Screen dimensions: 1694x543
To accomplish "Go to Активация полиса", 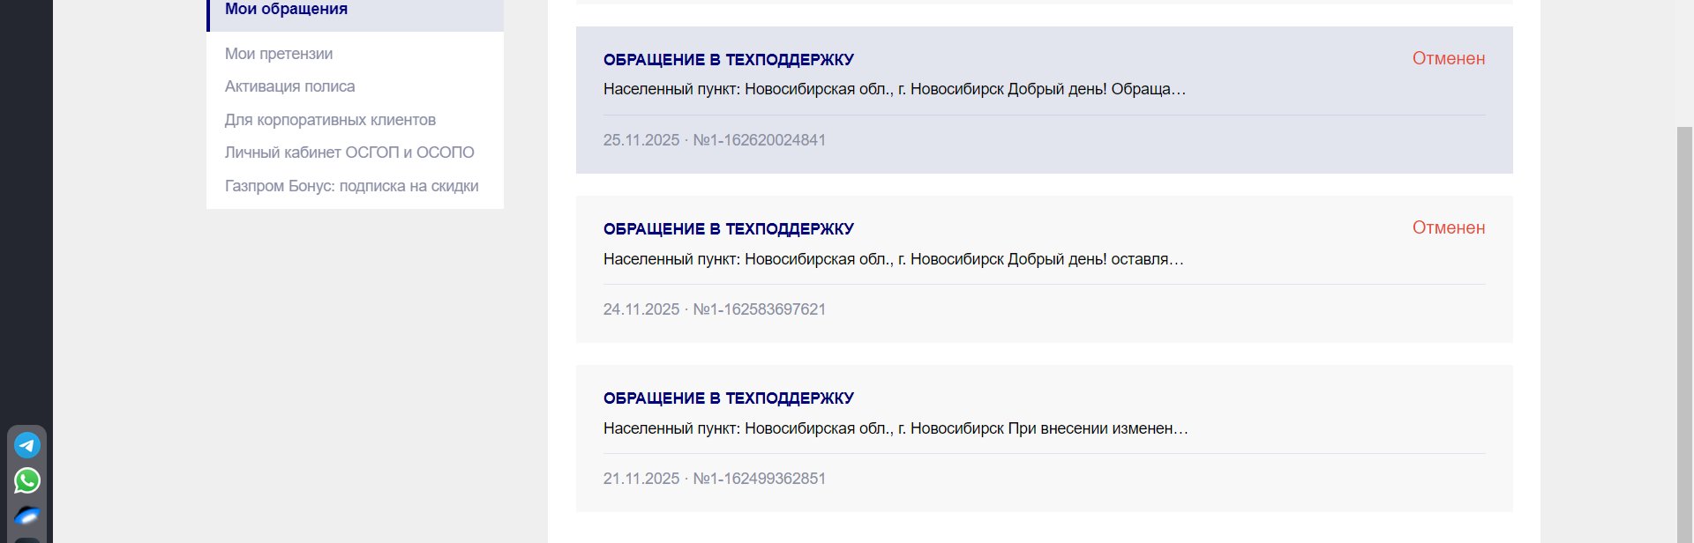I will coord(289,86).
